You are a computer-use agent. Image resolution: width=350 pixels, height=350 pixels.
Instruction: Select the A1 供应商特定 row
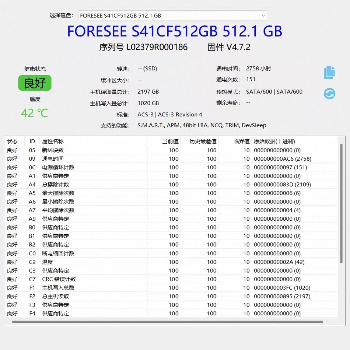tap(171, 176)
